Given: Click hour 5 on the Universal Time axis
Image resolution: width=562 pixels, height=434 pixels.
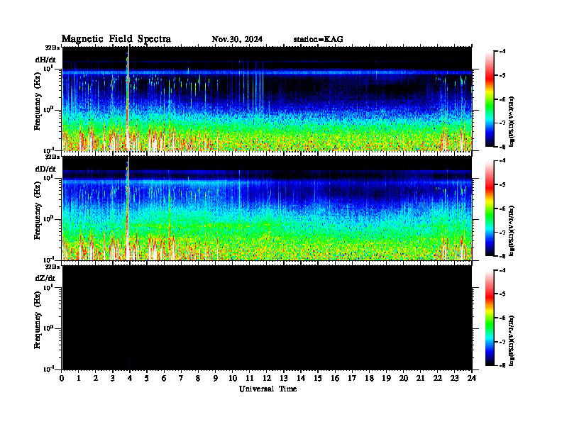Looking at the screenshot, I should pyautogui.click(x=147, y=378).
